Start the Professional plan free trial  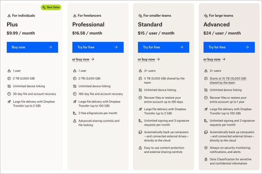click(98, 47)
